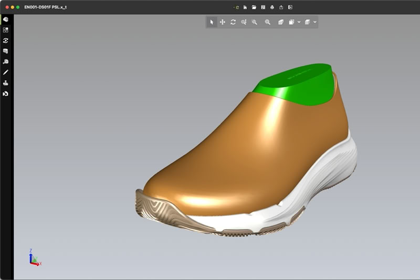Screen dimensions: 420x280
Task: Toggle perspective view box icon
Action: click(281, 22)
